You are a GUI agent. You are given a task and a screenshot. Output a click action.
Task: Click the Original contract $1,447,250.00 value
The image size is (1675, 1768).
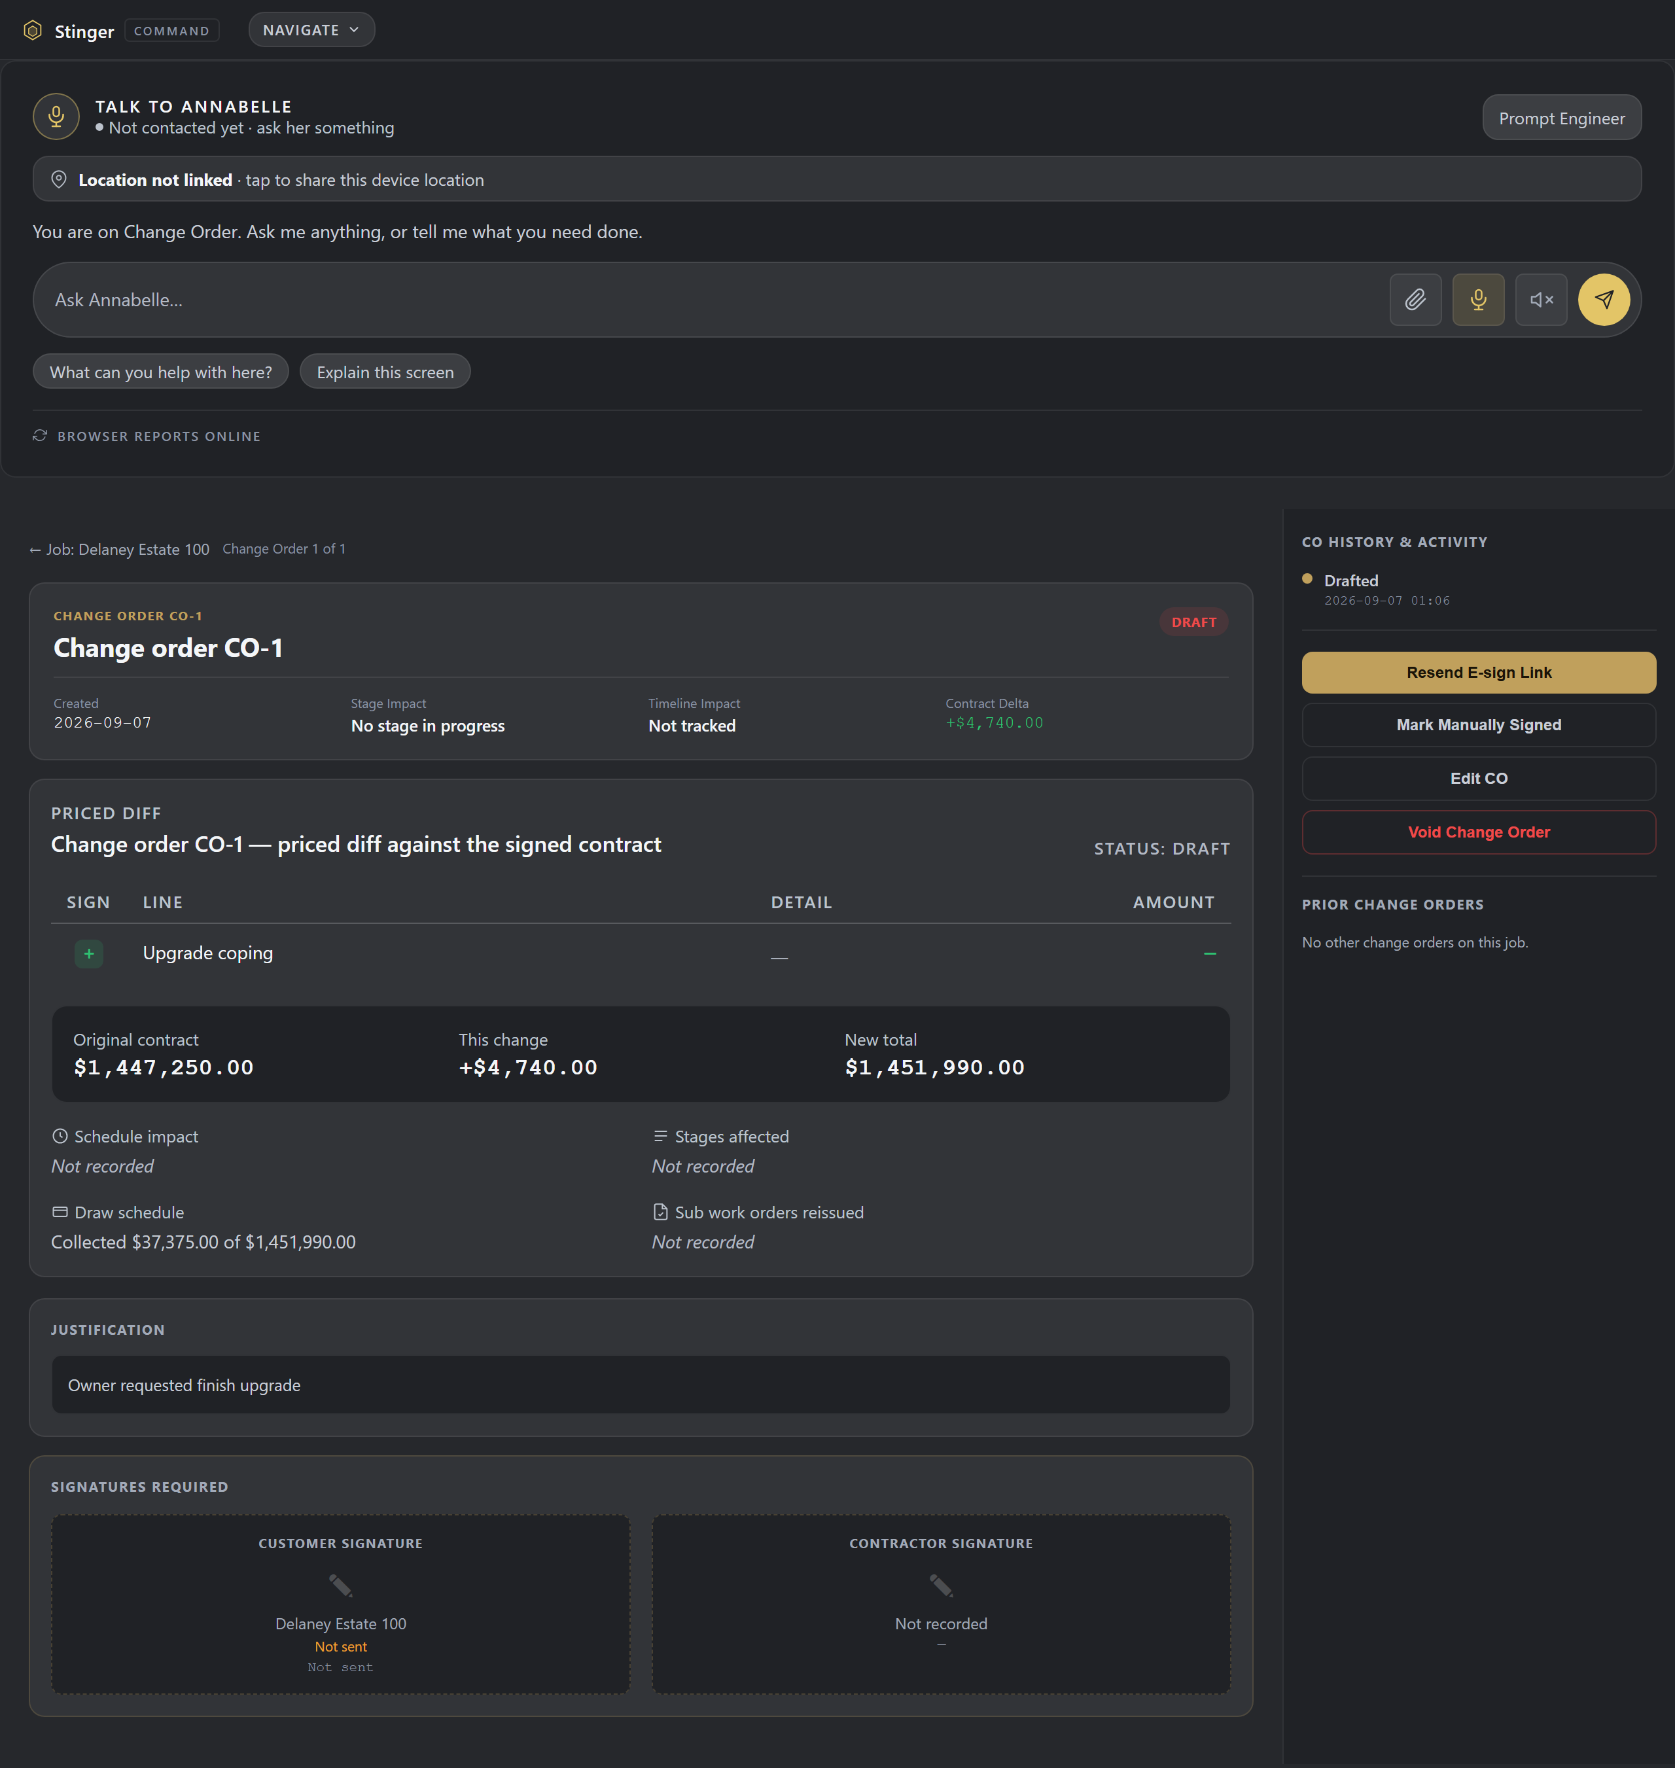(164, 1067)
